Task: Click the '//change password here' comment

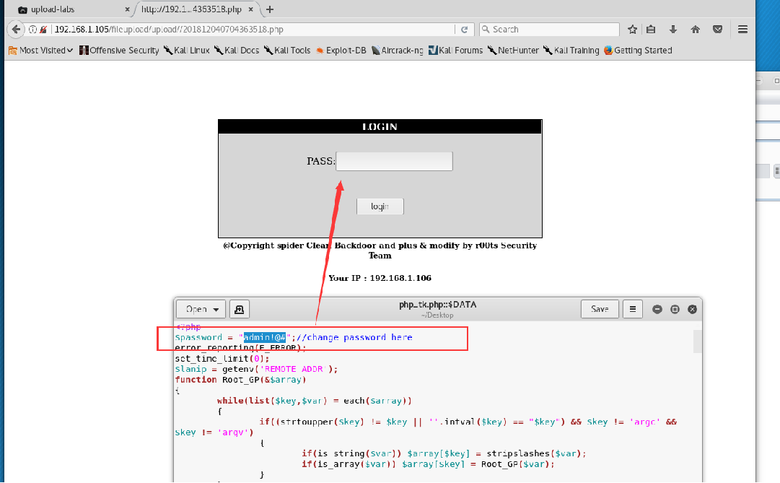Action: click(355, 338)
